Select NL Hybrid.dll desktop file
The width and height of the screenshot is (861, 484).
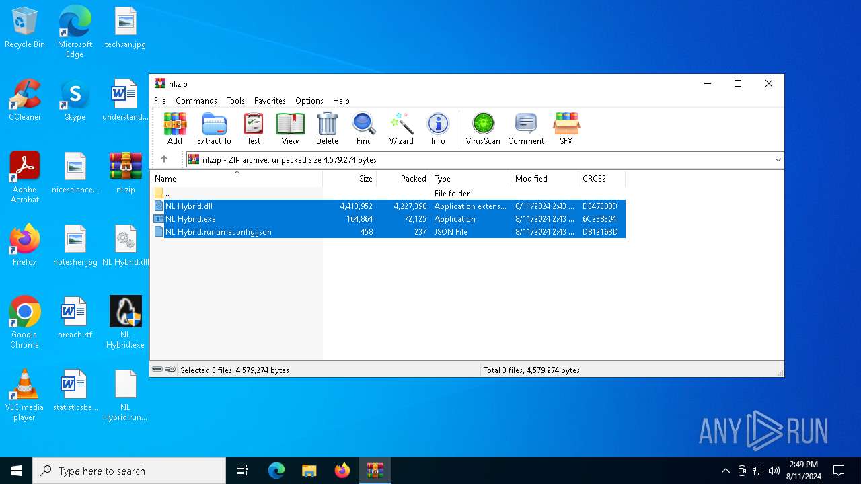point(125,246)
